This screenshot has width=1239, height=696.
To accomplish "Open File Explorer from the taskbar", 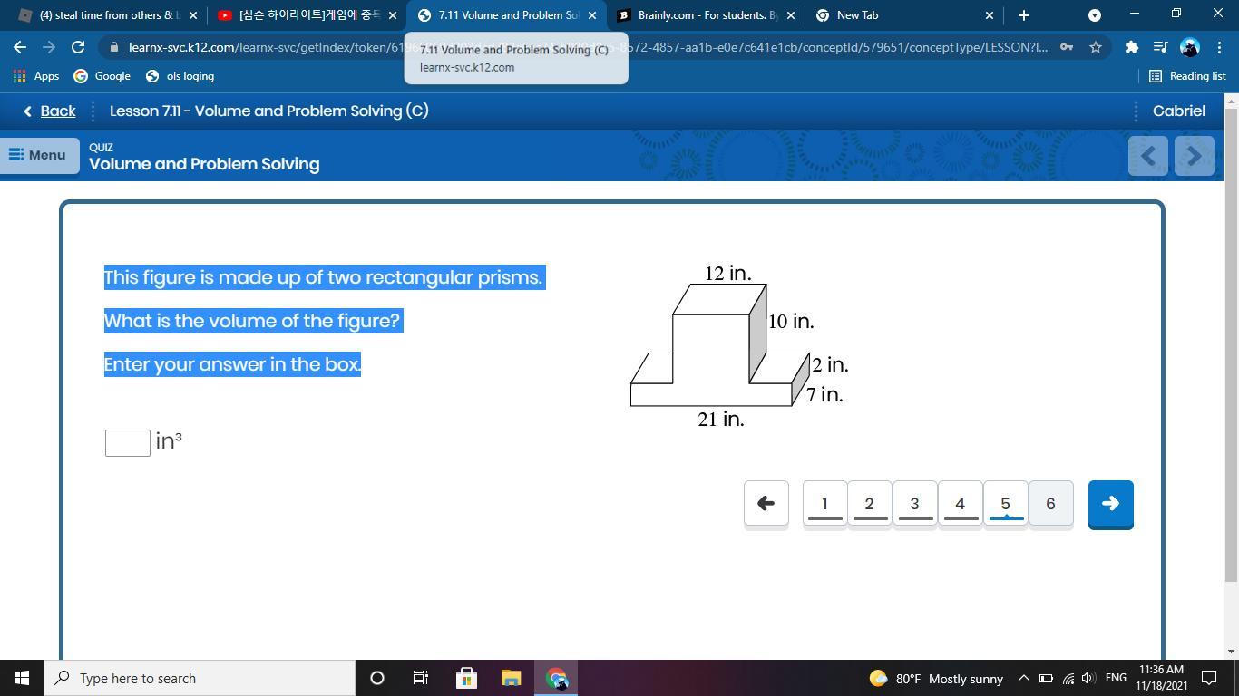I will [511, 678].
